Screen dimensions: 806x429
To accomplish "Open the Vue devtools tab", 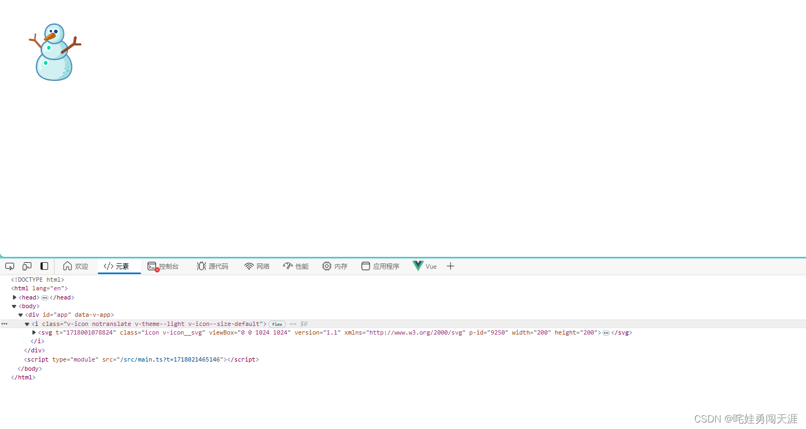I will pyautogui.click(x=425, y=266).
